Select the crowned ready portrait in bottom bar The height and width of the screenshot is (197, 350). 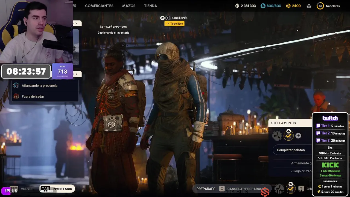click(x=290, y=188)
